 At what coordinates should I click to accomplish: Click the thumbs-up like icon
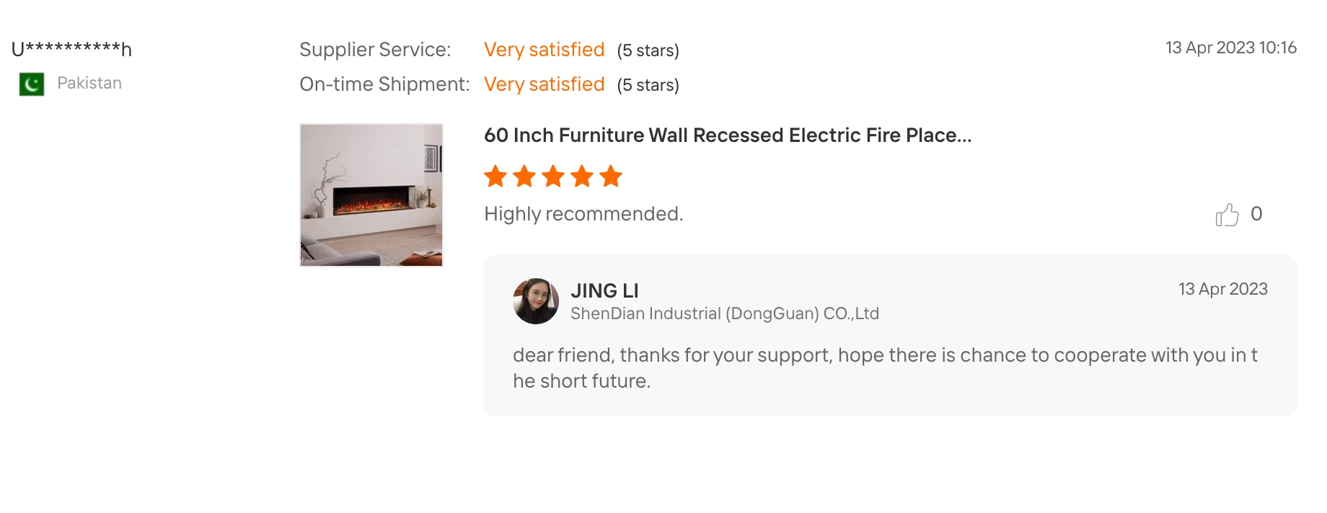(x=1226, y=215)
